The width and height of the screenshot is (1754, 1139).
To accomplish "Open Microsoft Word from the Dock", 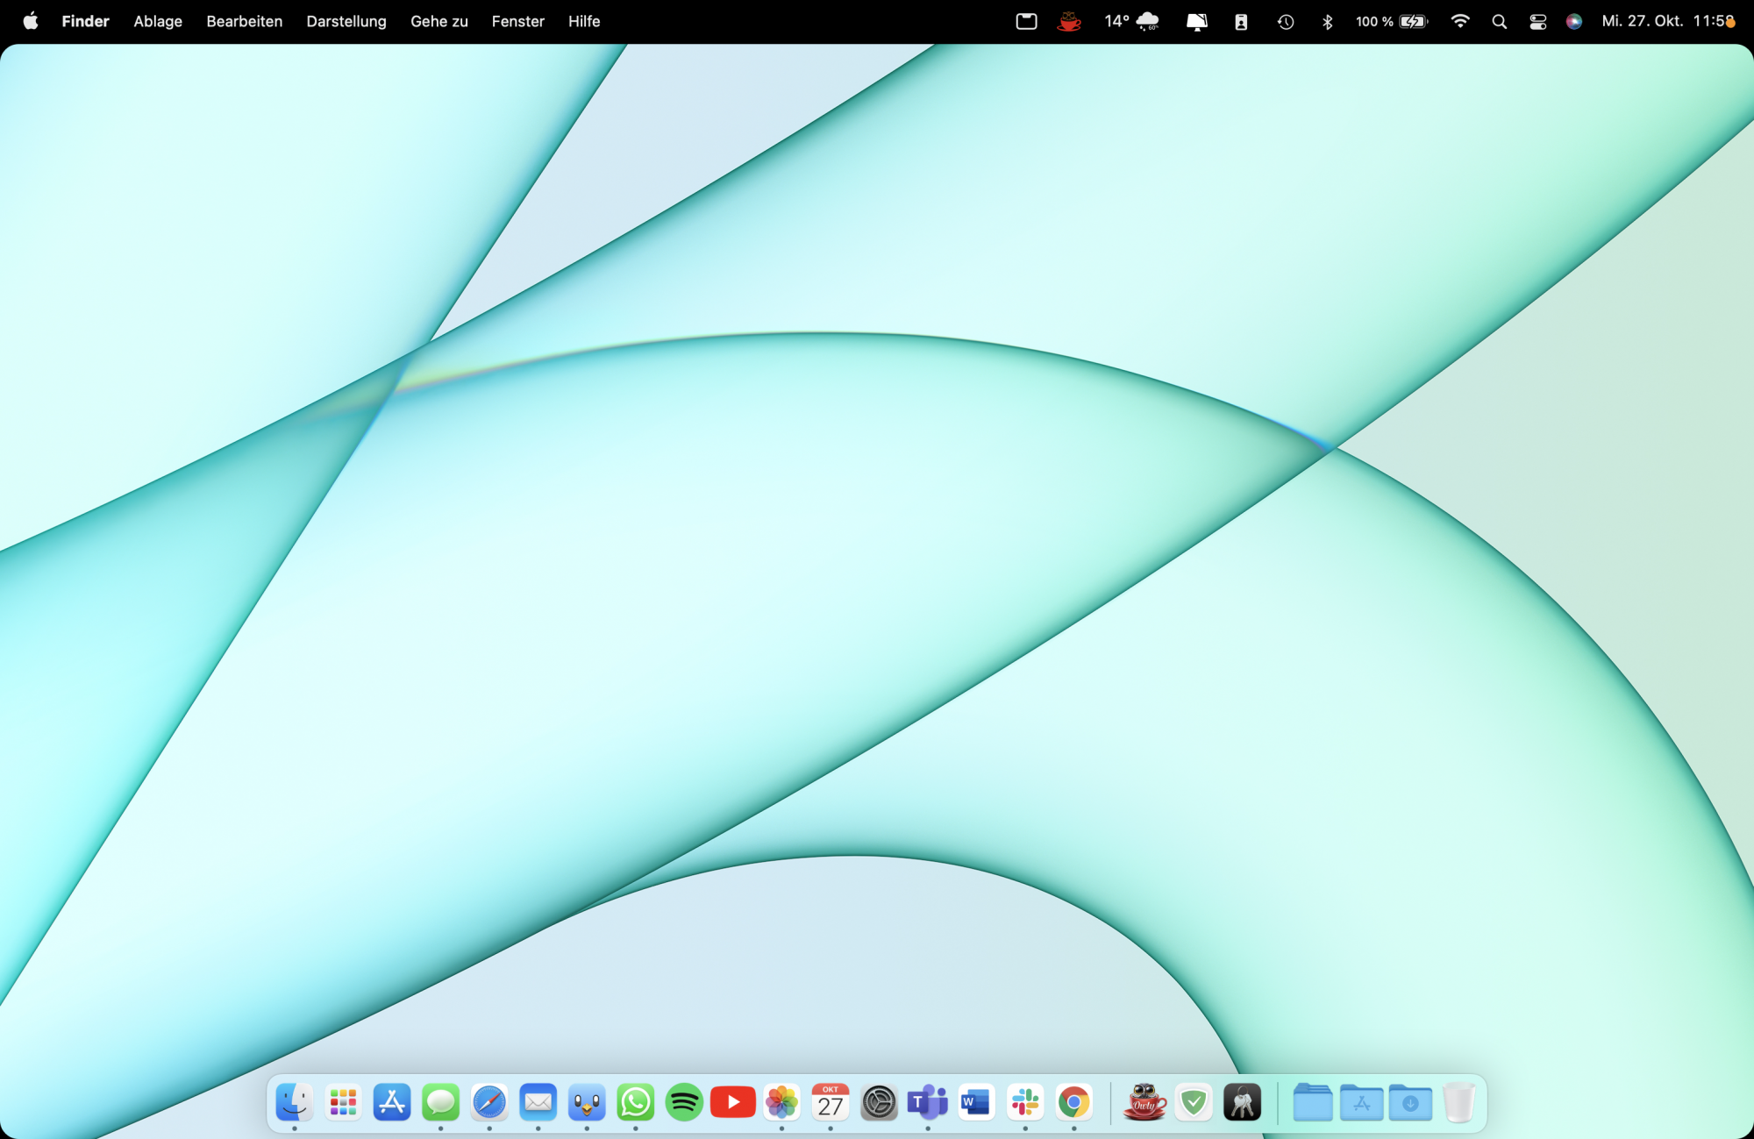I will point(976,1102).
